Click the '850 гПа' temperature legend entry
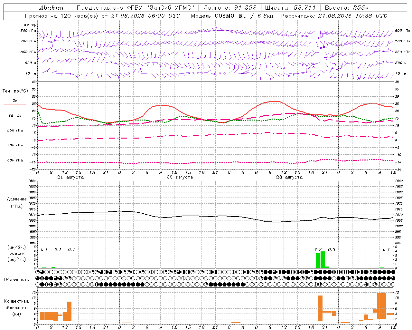 15,131
